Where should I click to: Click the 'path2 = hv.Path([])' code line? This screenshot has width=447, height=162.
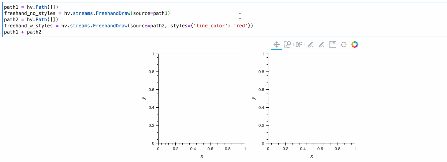pos(31,20)
